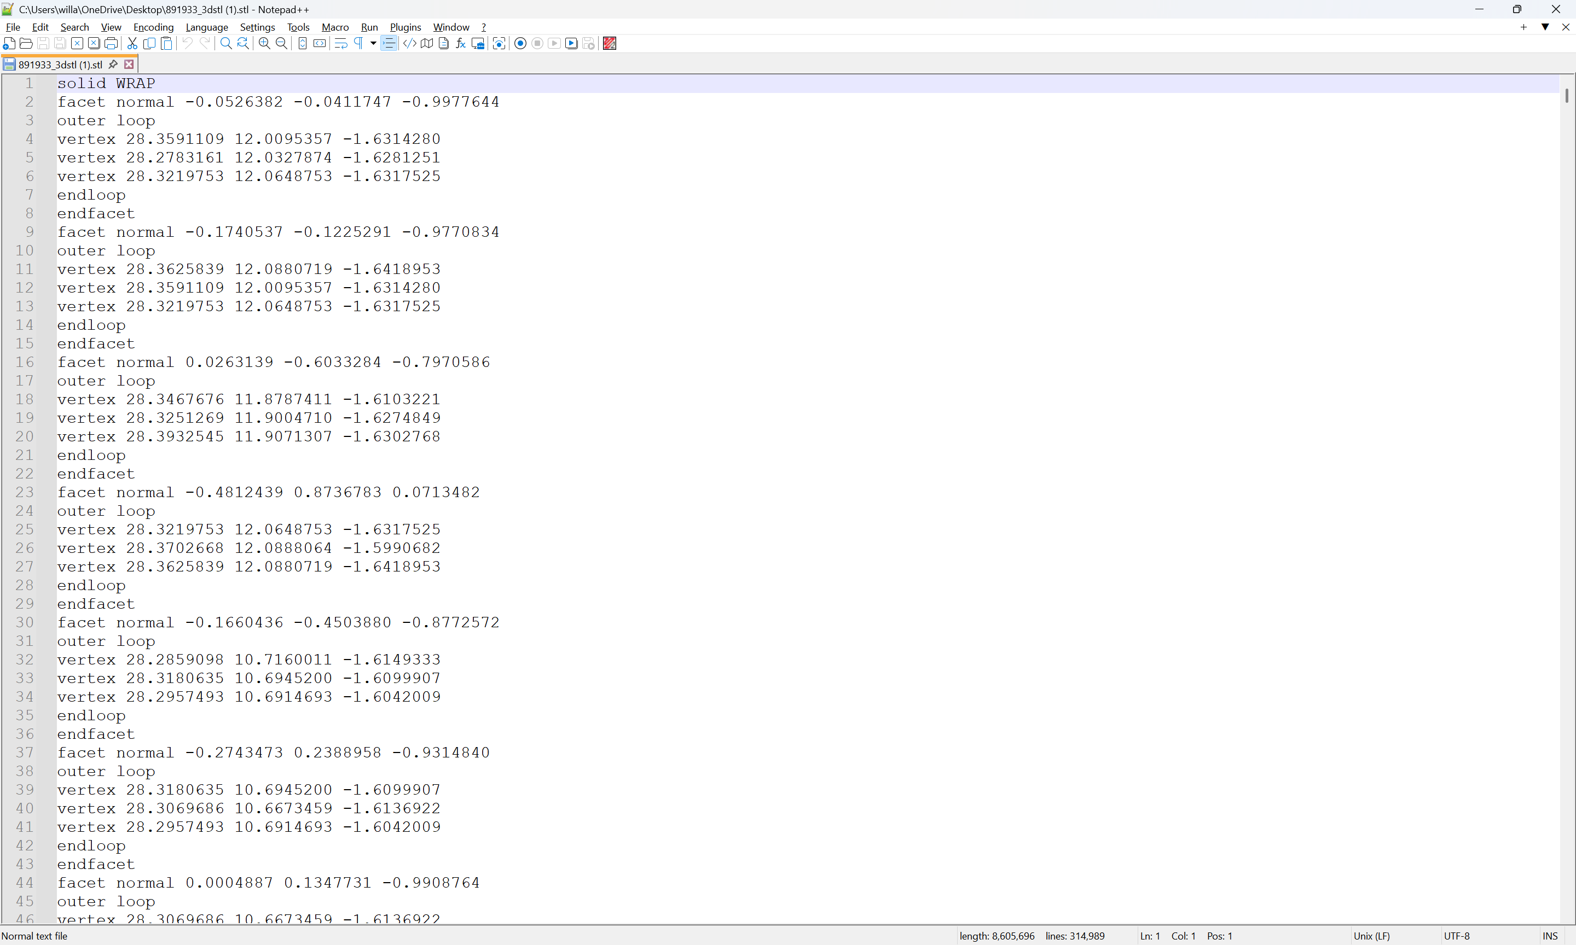Click the Open file folder icon
The height and width of the screenshot is (945, 1576).
coord(26,43)
